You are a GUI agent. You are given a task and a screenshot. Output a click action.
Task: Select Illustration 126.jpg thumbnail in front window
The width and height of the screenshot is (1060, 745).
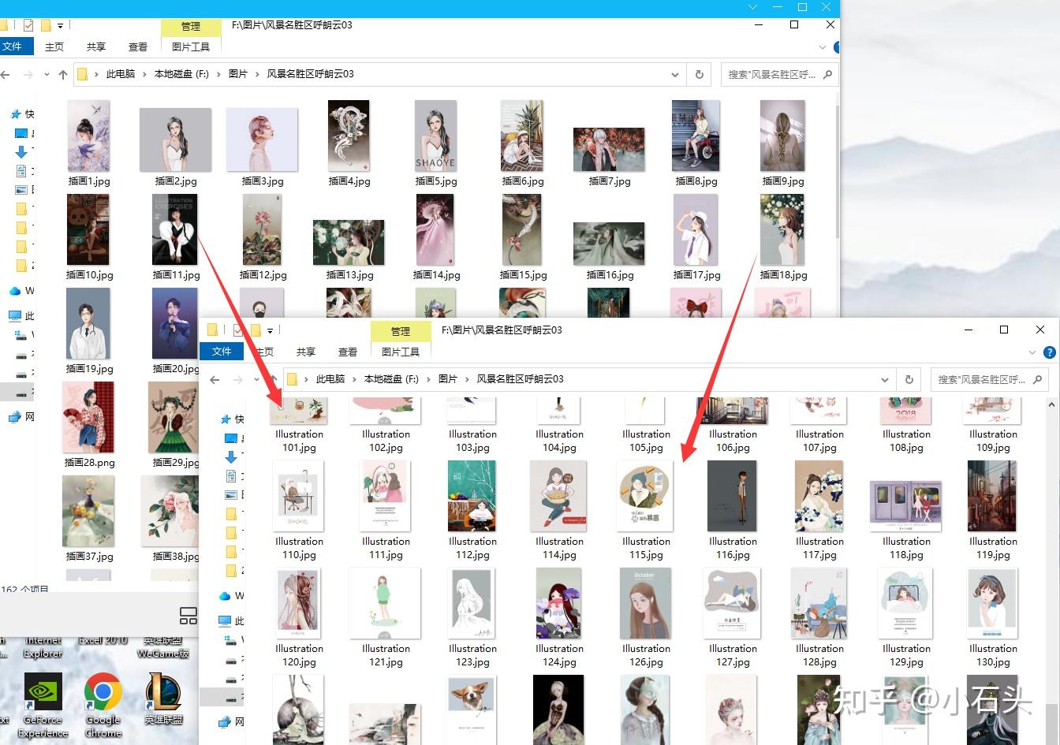pos(646,603)
